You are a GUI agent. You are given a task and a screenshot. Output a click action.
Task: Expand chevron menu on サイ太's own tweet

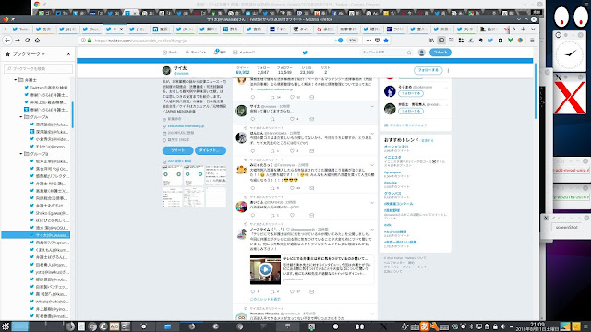[x=372, y=107]
